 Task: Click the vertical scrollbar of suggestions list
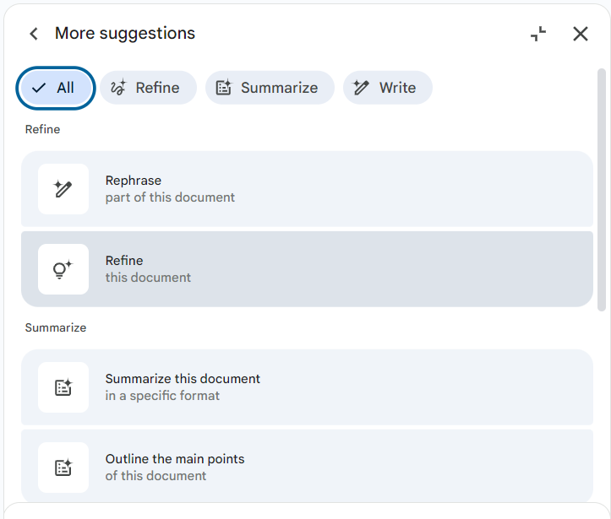pos(602,190)
